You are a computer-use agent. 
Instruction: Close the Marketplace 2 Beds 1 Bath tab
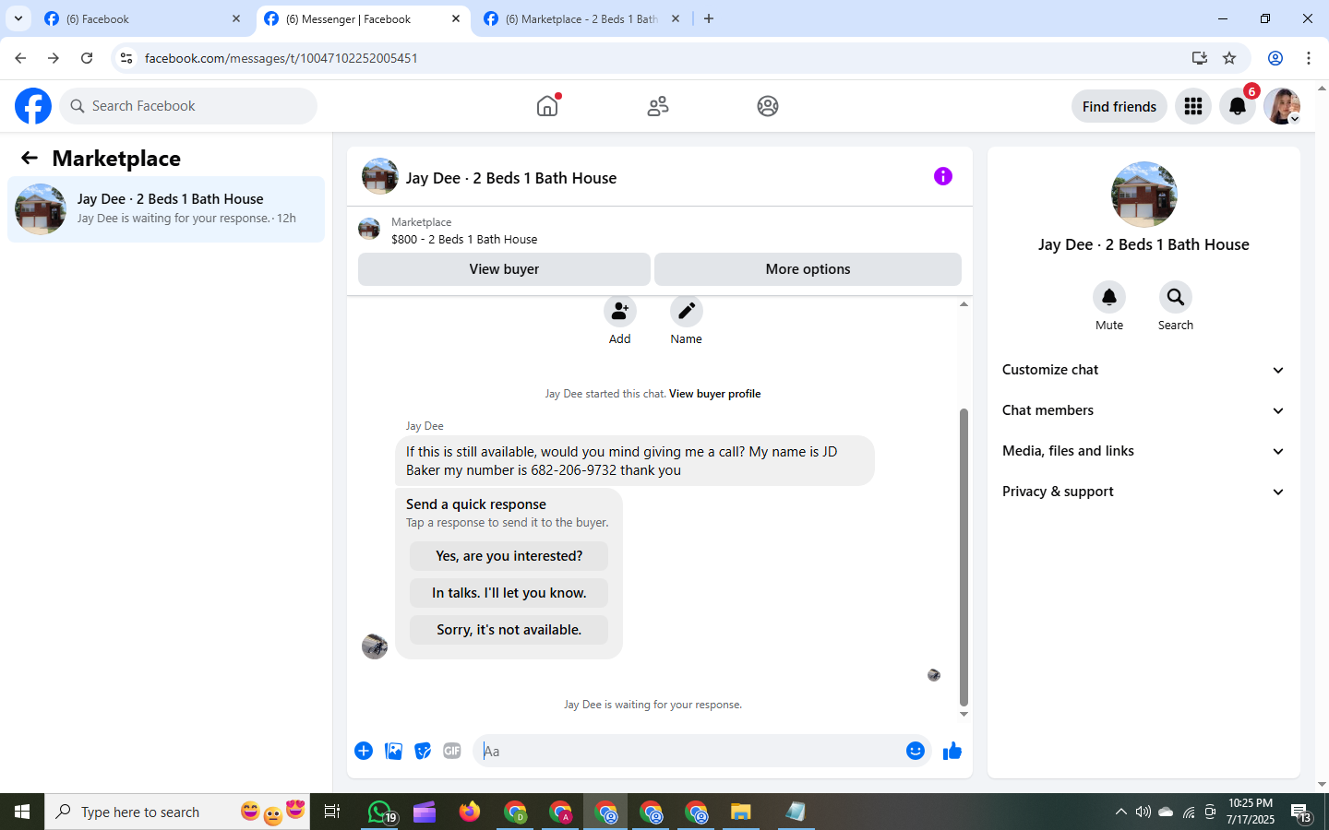[x=676, y=18]
